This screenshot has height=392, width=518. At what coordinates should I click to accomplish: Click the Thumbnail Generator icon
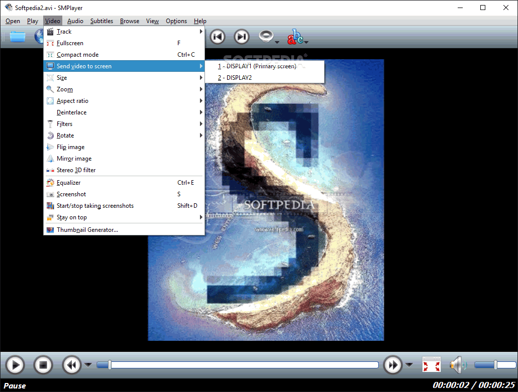[50, 230]
